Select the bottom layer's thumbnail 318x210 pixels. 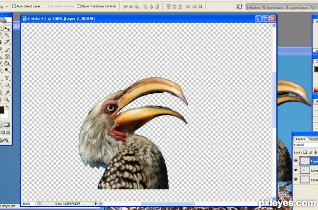click(305, 179)
